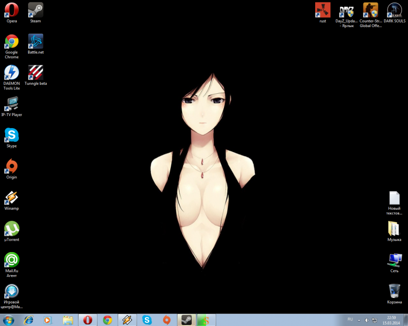Viewport: 408px width, 326px height.
Task: Open the Tunngle beta shortcut
Action: coord(36,75)
